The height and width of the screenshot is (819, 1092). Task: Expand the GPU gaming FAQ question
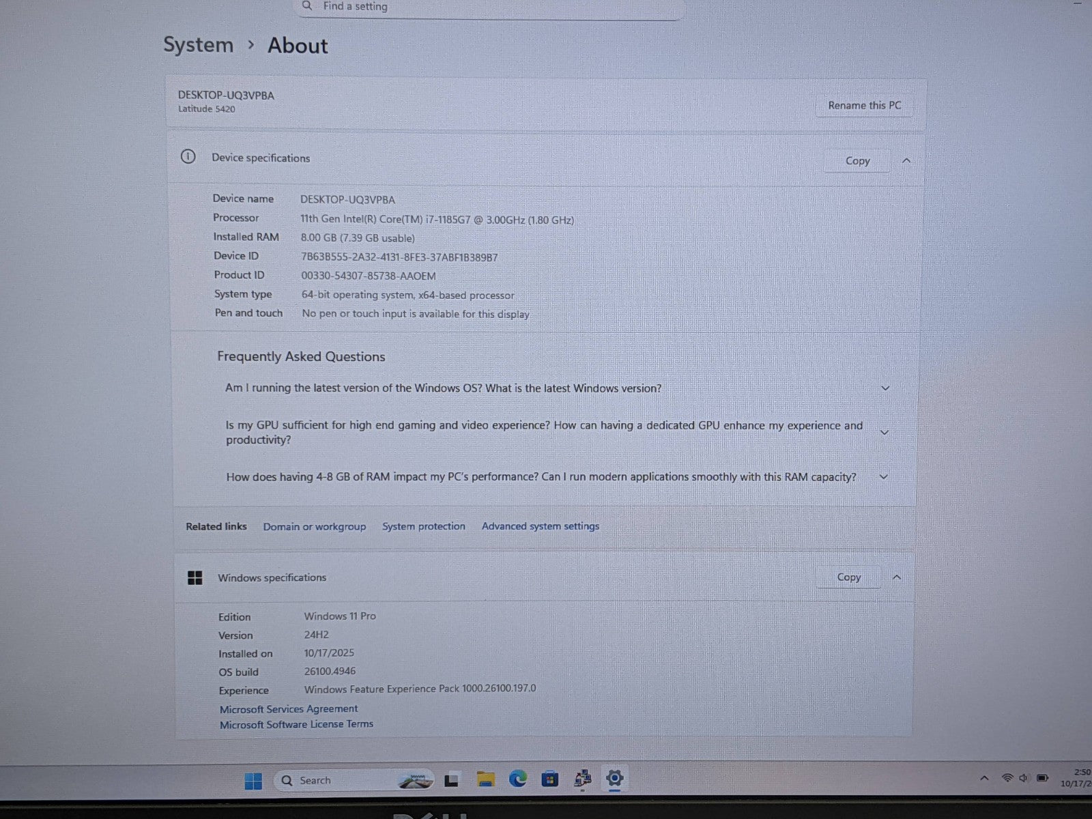click(885, 432)
